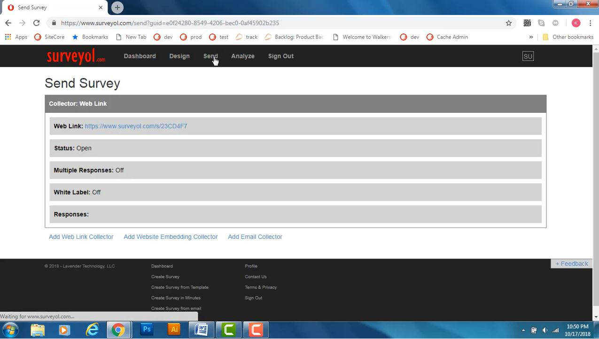Viewport: 599px width, 339px height.
Task: Open Microsoft Word from taskbar
Action: 202,330
